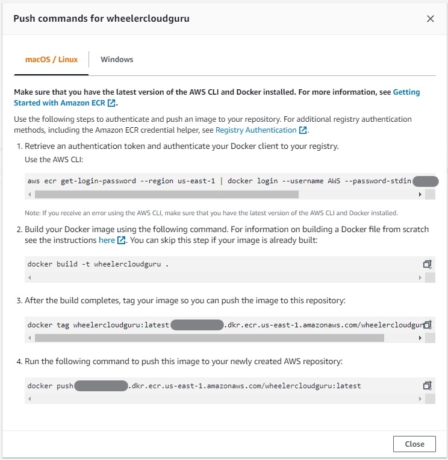Click right scroll arrow under docker tag command

point(420,338)
